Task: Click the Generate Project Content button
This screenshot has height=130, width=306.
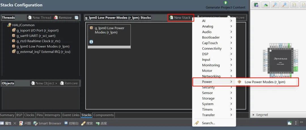Action: [226, 5]
